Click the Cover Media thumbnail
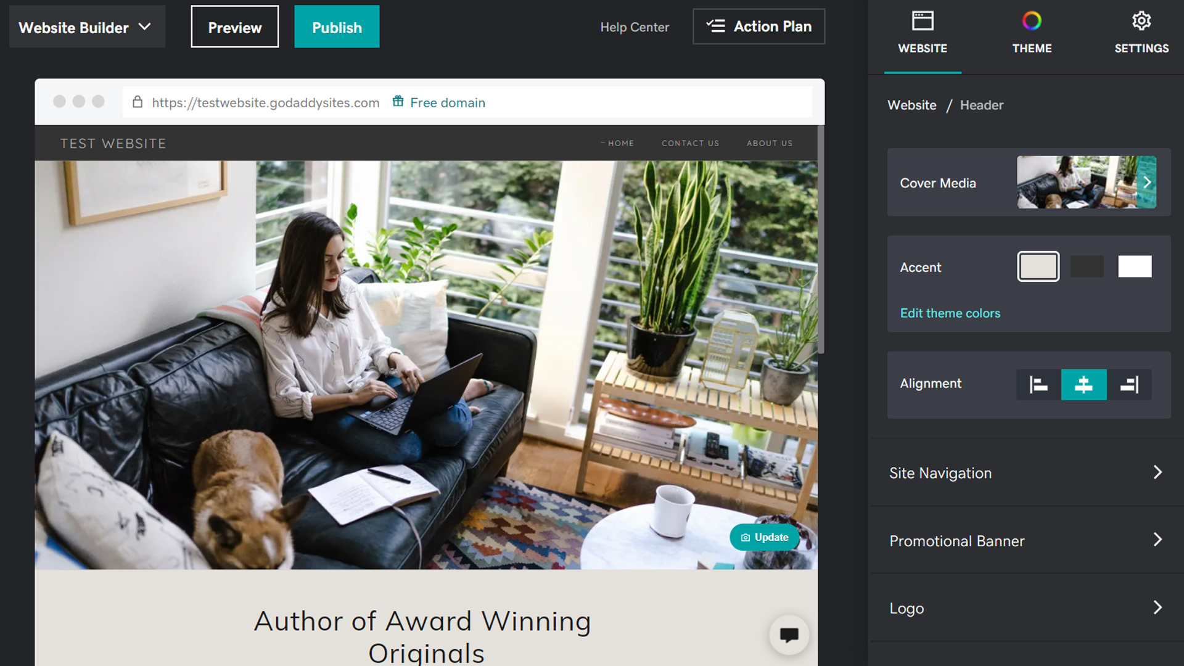Screen dimensions: 1184x666 pyautogui.click(x=1085, y=182)
